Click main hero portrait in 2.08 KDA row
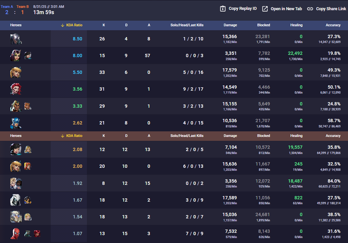The image size is (348, 243). coord(16,149)
